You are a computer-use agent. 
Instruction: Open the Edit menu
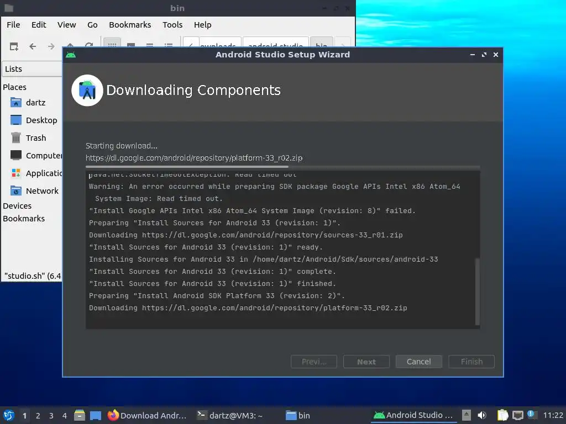coord(39,25)
